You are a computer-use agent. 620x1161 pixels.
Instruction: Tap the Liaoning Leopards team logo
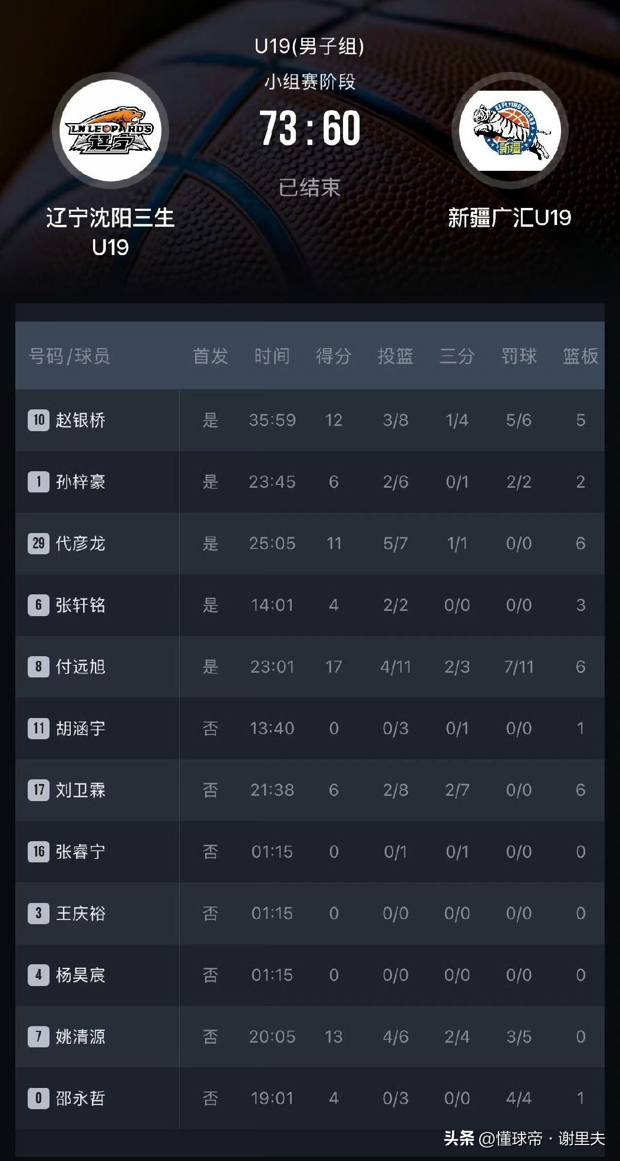point(110,130)
